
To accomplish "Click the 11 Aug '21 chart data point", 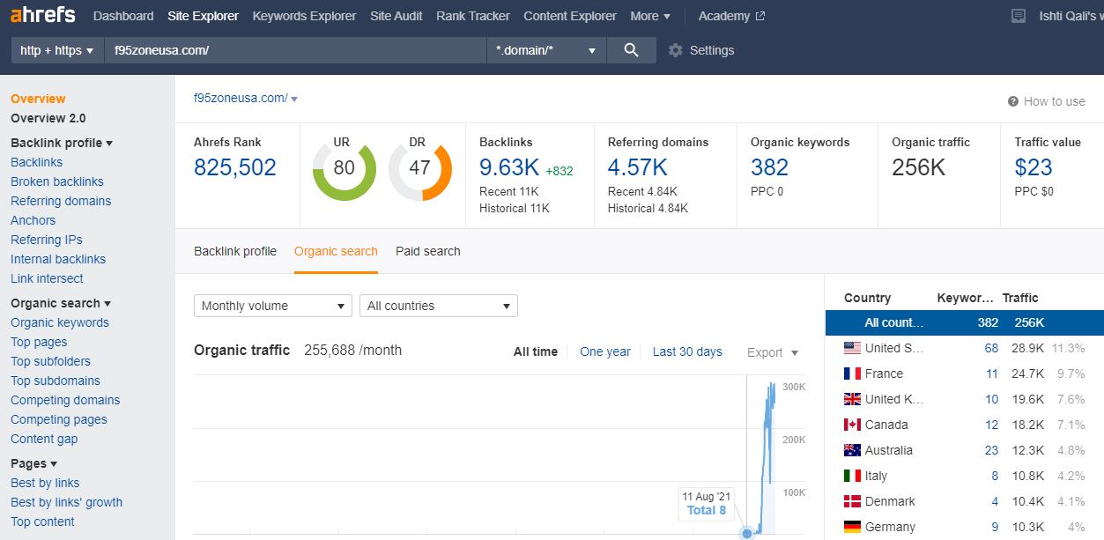I will tap(747, 533).
